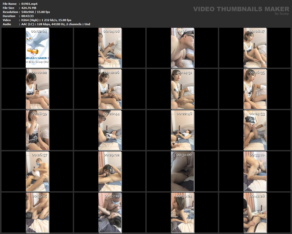Choose the thumbnail marked 00:39:24
Image resolution: width=292 pixels, height=234 pixels.
pos(182,213)
